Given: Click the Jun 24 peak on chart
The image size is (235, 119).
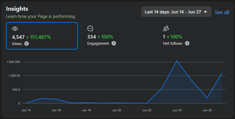Looking at the screenshot, I should click(177, 61).
